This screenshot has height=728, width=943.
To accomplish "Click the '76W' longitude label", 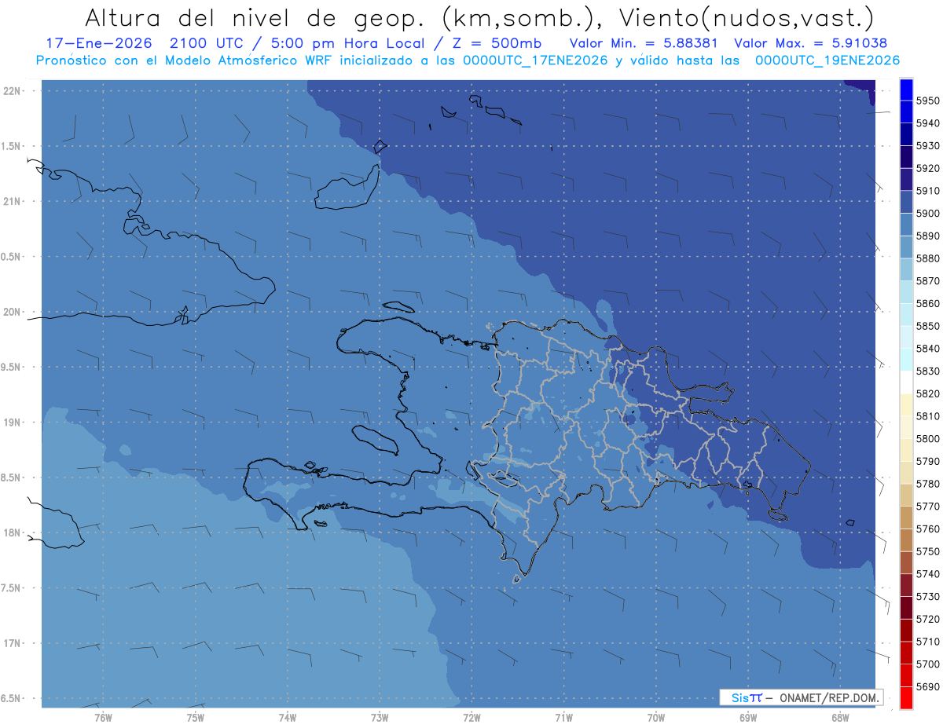I will click(x=103, y=718).
